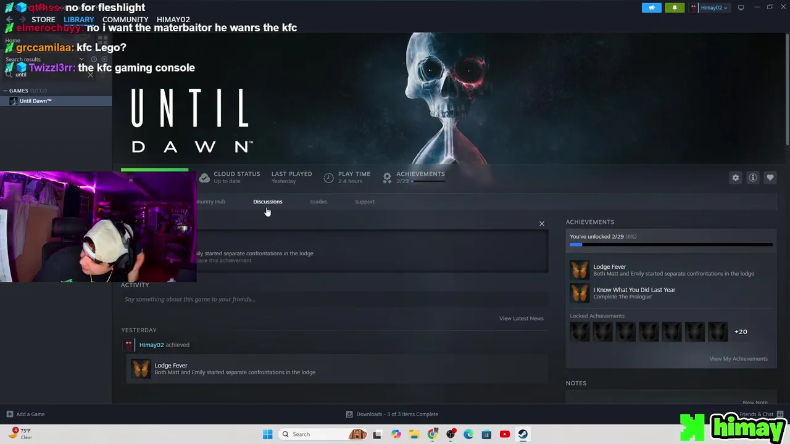Click 'Say something about this game' field
790x444 pixels.
point(333,299)
